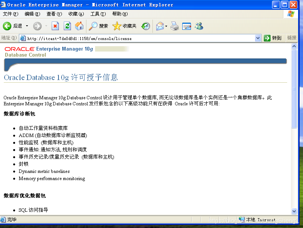Click the vertical scrollbar thumb
Image resolution: width=303 pixels, height=228 pixels.
[294, 89]
